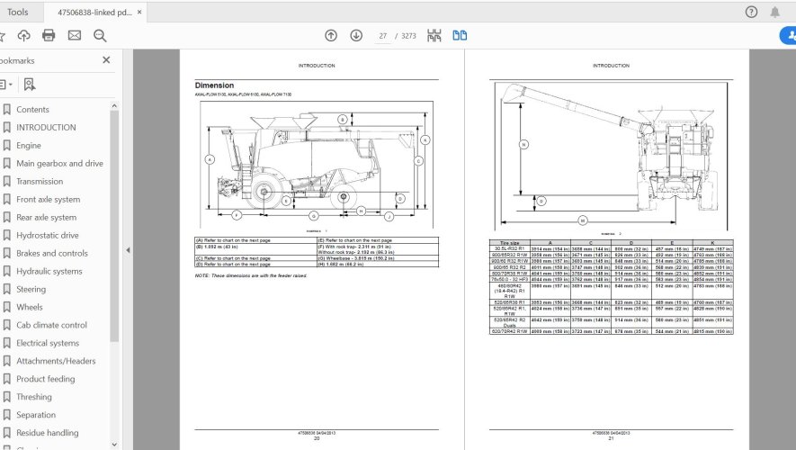Open the INTRODUCTION bookmark

pos(46,128)
